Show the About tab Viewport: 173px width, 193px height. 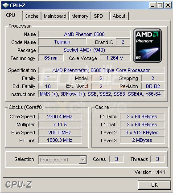(119, 16)
